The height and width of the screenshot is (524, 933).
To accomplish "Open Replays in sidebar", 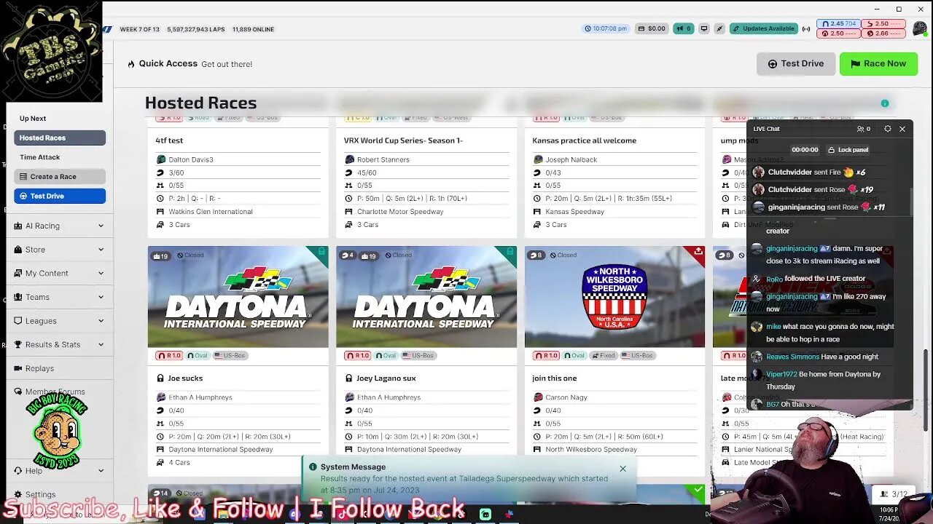I will click(39, 368).
